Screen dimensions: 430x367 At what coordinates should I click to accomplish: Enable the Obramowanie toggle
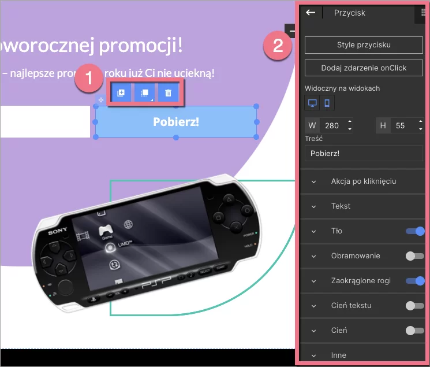coord(415,256)
